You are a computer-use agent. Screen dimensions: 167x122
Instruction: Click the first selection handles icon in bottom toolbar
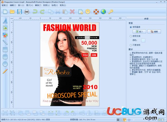point(5,113)
